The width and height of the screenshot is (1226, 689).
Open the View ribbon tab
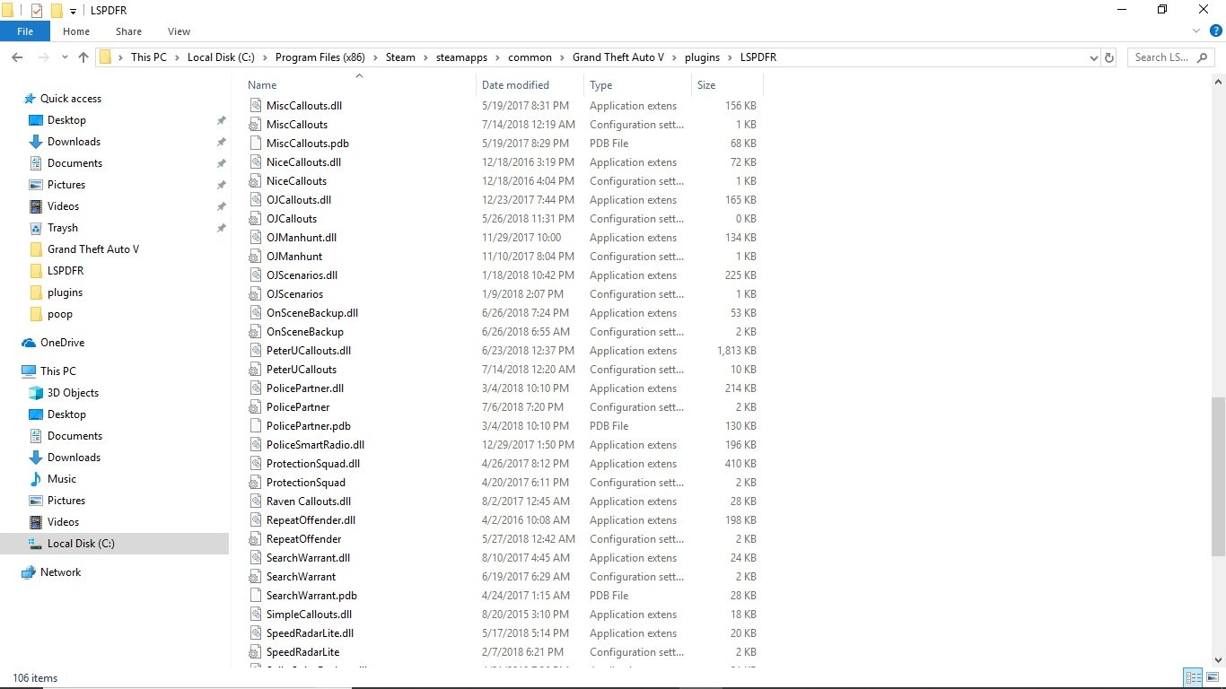pos(179,31)
